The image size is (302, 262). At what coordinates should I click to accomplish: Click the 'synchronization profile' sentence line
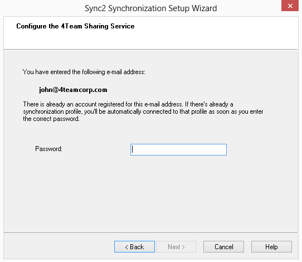click(x=143, y=111)
